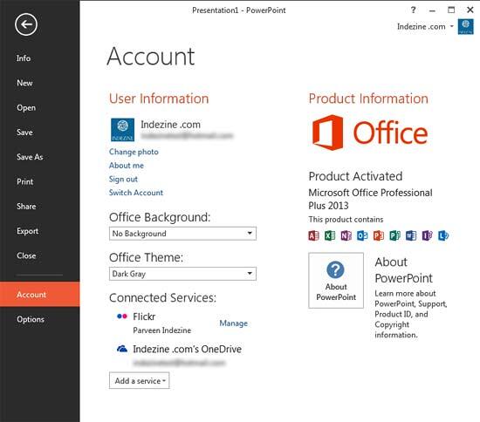Screen dimensions: 480x422
Task: Open the Print section
Action: tap(25, 181)
